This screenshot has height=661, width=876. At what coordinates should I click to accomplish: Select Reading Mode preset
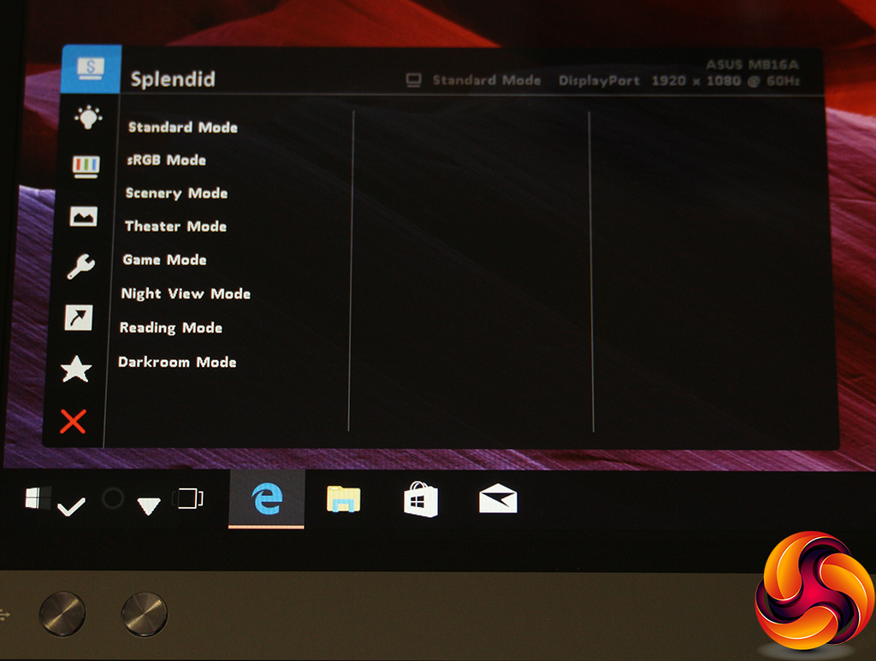[171, 328]
